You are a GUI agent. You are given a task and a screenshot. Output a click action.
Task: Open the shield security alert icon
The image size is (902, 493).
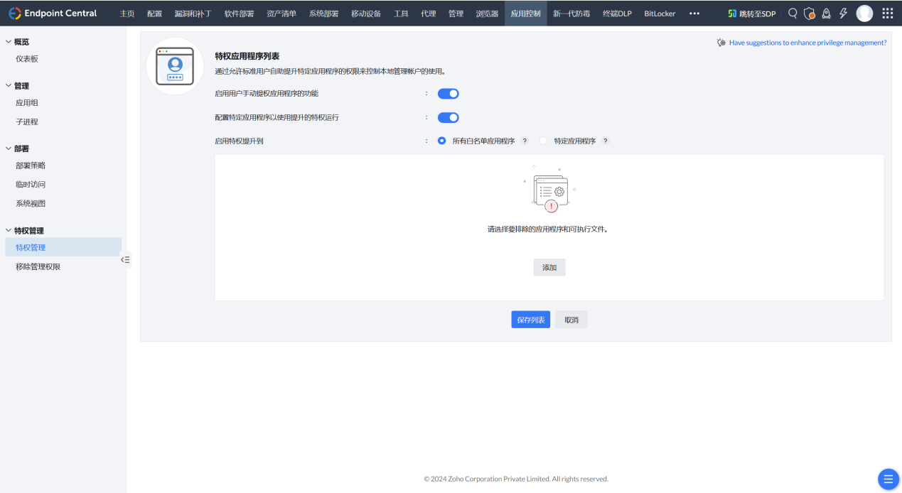click(809, 13)
